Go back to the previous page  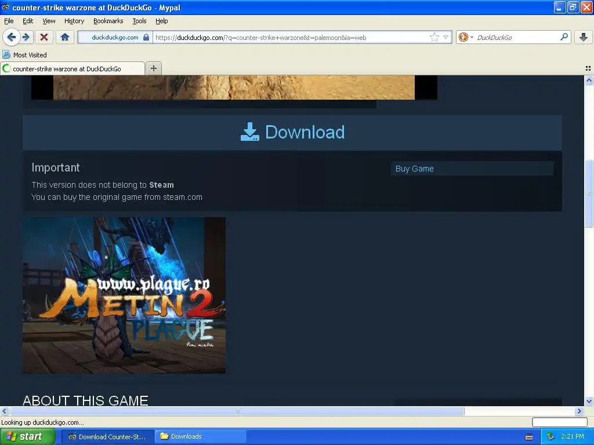pyautogui.click(x=12, y=37)
